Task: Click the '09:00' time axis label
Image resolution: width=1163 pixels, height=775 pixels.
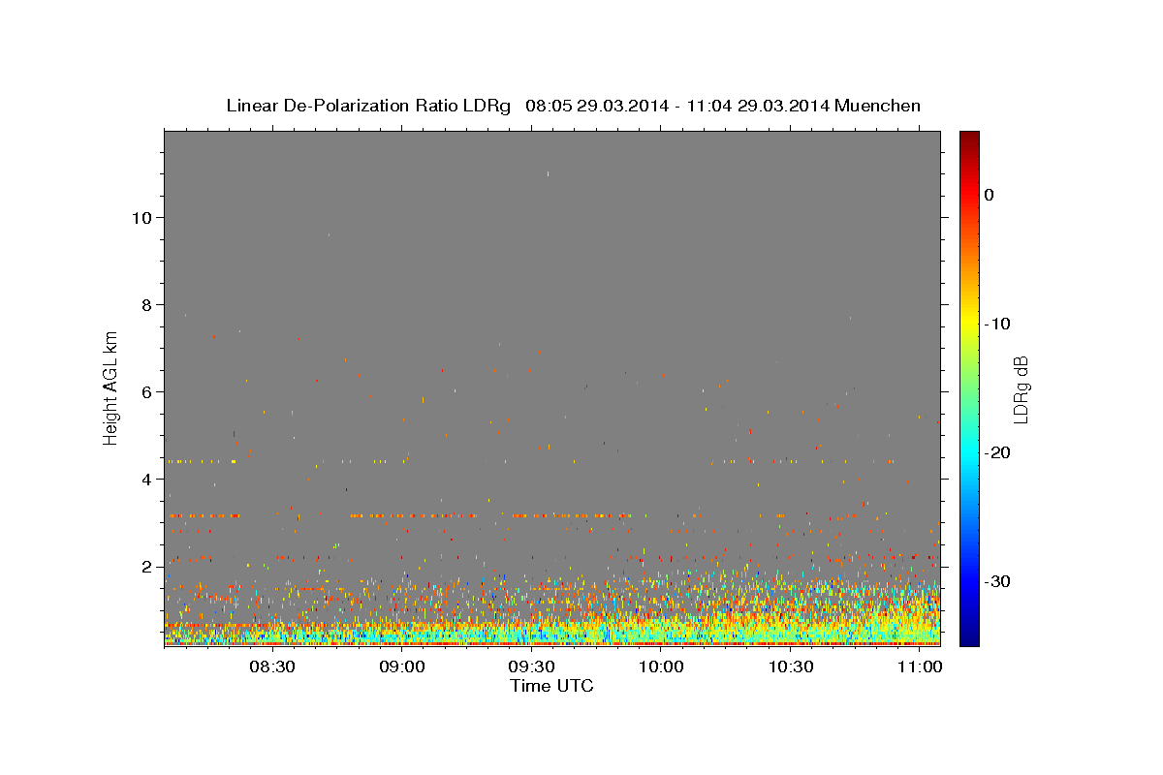Action: pyautogui.click(x=401, y=666)
